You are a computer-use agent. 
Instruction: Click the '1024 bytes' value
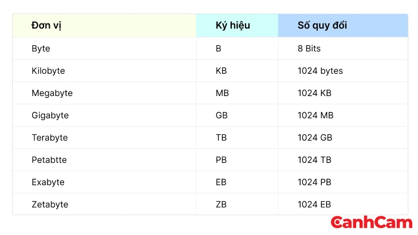click(320, 71)
